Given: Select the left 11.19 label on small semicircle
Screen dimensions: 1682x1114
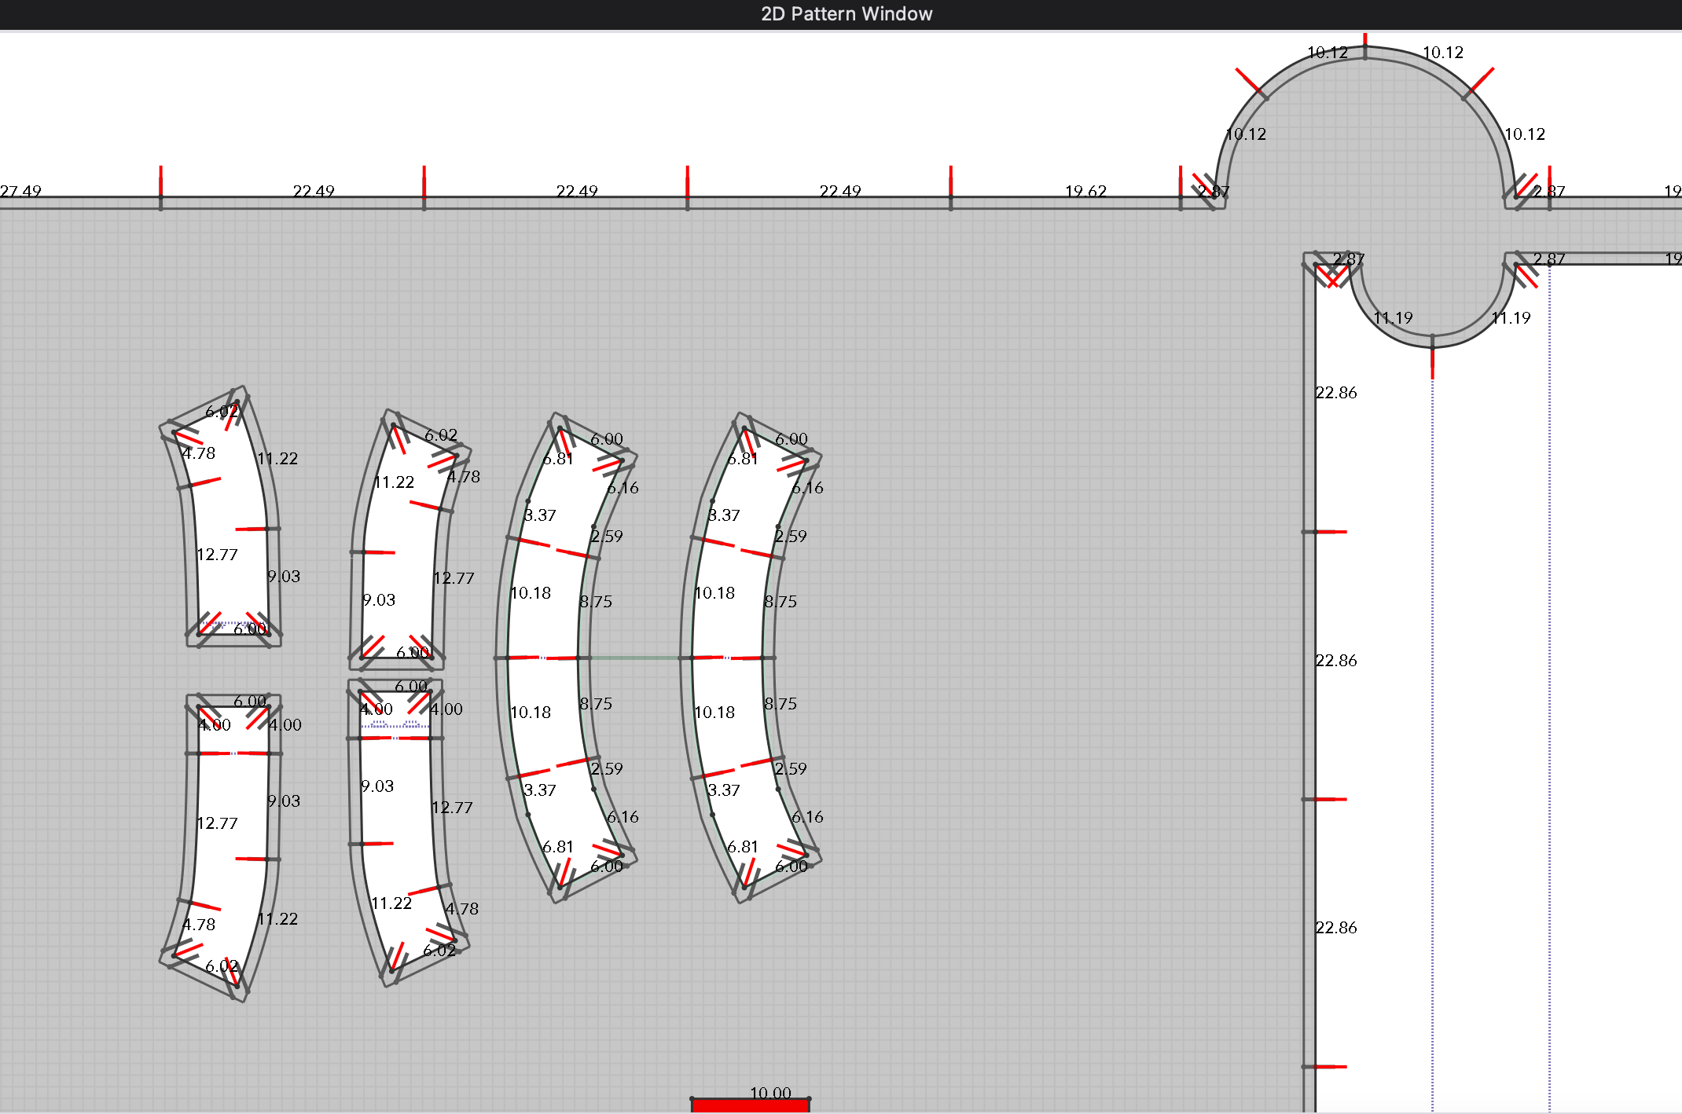Looking at the screenshot, I should (1393, 317).
